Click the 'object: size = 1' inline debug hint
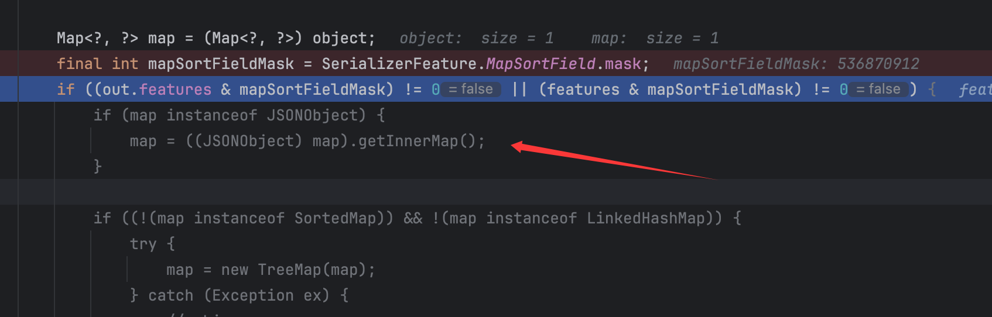The height and width of the screenshot is (317, 992). click(477, 39)
